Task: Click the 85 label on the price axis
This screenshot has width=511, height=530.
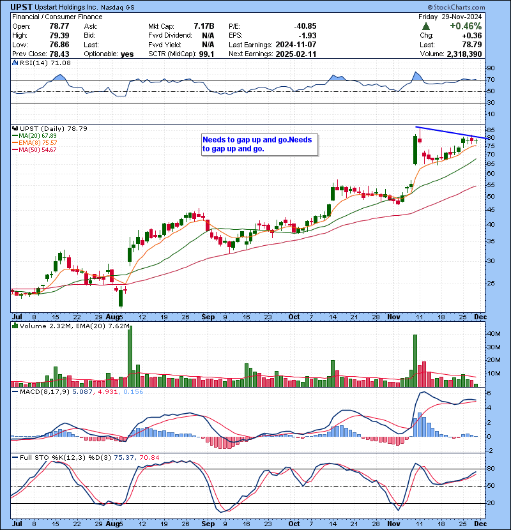Action: [x=491, y=130]
